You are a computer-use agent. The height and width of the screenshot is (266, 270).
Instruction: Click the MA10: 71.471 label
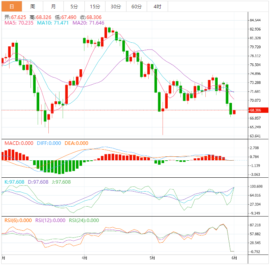click(53, 23)
